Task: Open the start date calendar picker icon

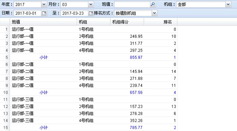Action: 44,13
